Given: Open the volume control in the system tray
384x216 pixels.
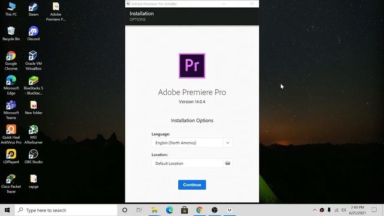Looking at the screenshot, I should tap(344, 210).
